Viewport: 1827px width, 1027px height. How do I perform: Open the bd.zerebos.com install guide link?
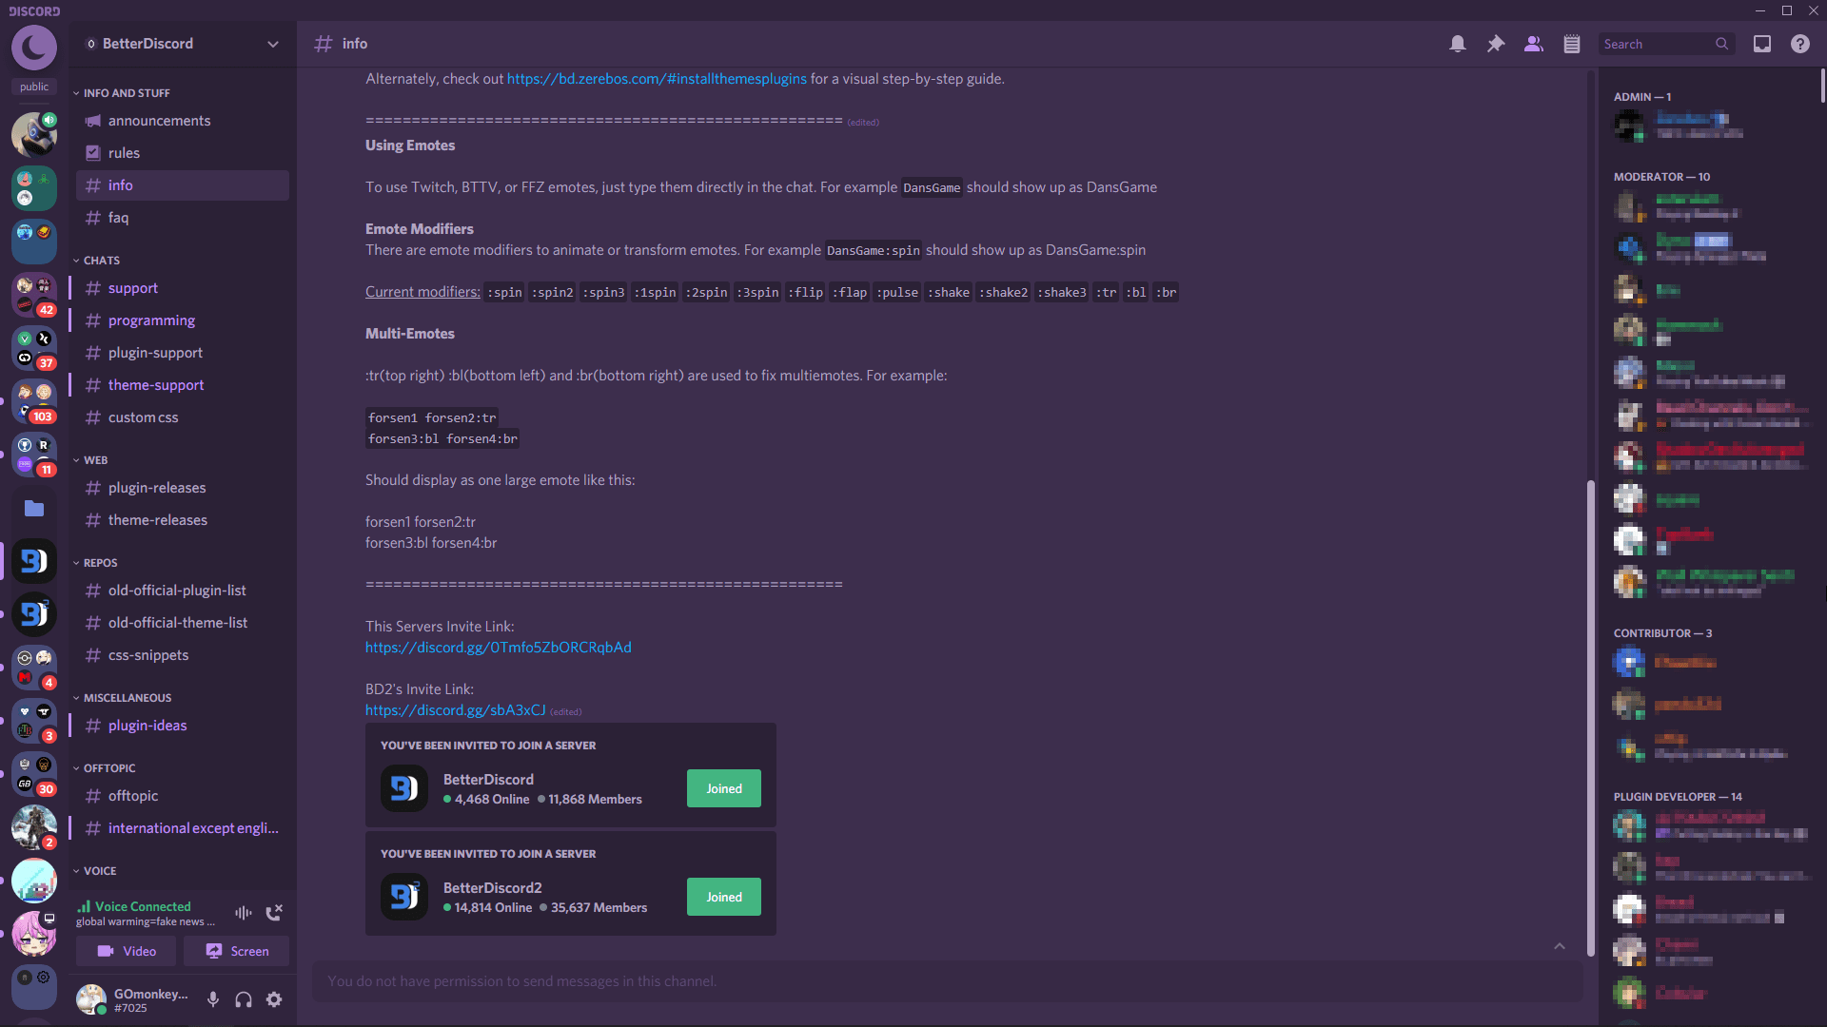[x=657, y=79]
